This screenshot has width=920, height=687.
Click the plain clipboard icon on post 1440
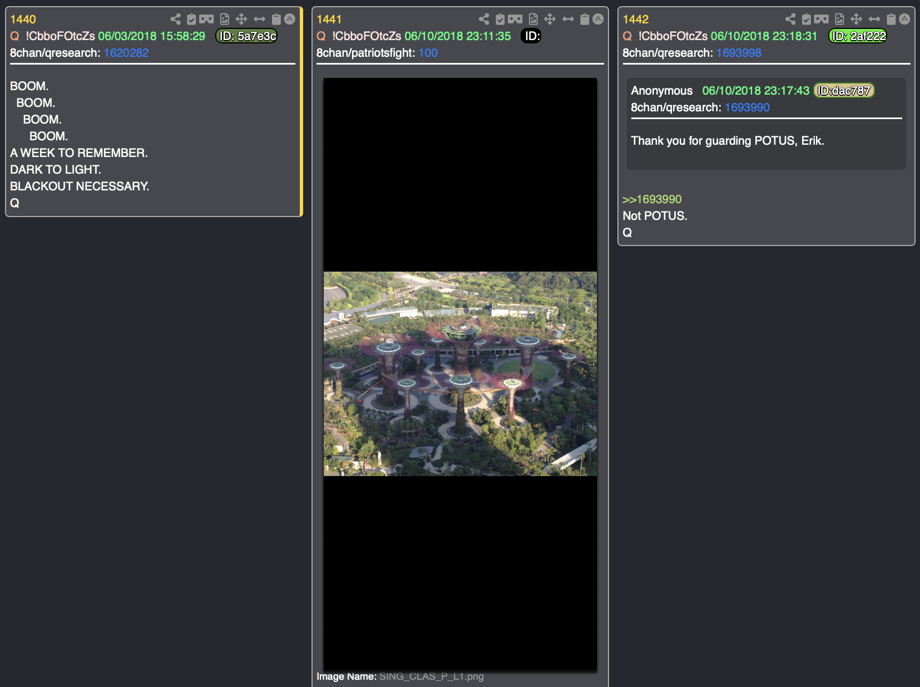coord(276,19)
